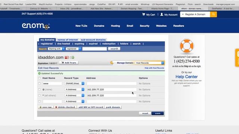Expand the Register A Domain dropdown arrow
Screen dimensions: 239x134
tap(183, 15)
